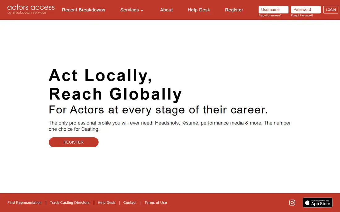The height and width of the screenshot is (212, 340).
Task: Open the About page in the top navigation
Action: click(x=166, y=10)
